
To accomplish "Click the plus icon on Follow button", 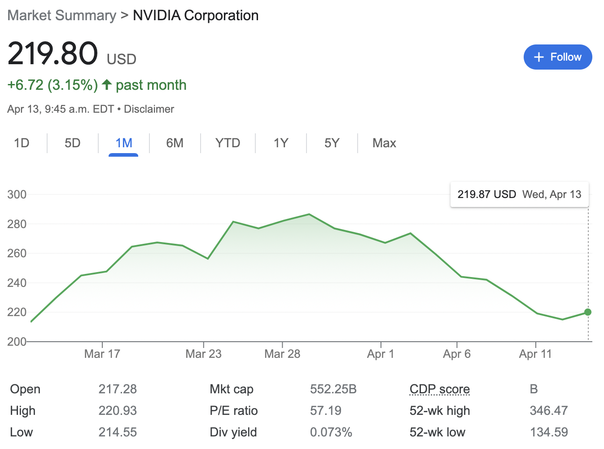I will pos(539,57).
